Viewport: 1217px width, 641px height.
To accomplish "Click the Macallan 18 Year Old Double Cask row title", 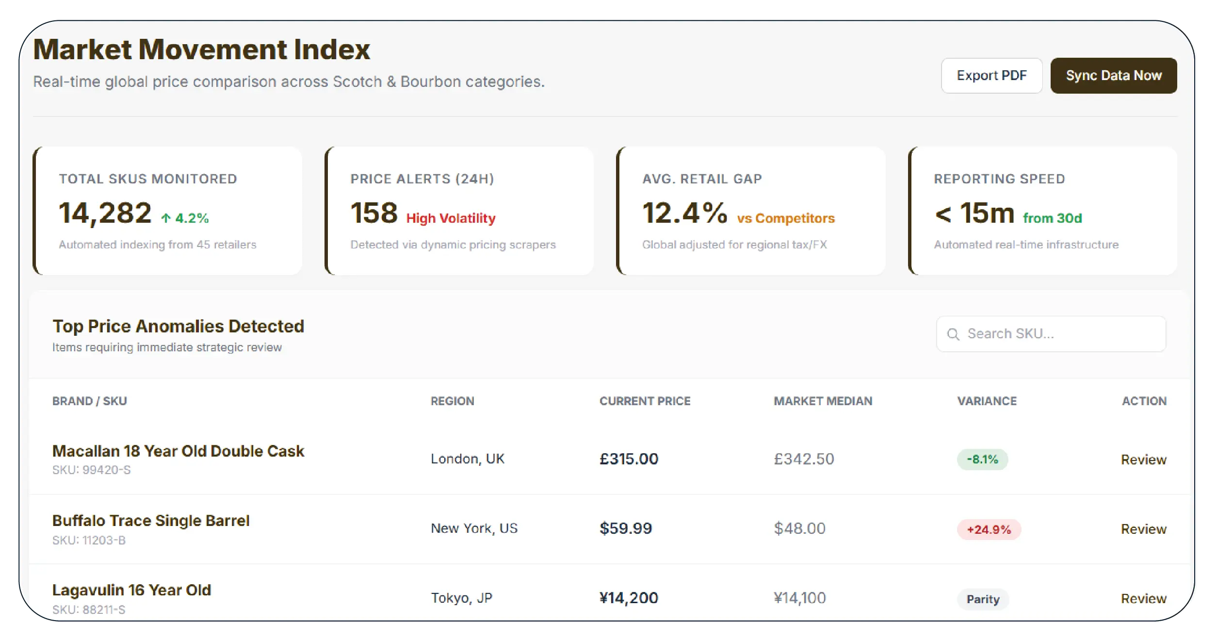I will [x=178, y=451].
